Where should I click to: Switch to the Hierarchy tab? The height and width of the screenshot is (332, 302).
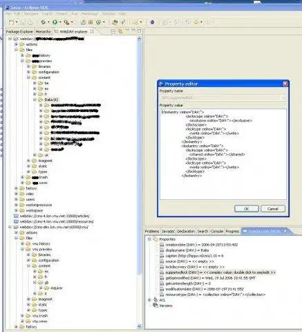[43, 32]
